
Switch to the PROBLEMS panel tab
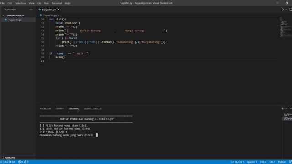pyautogui.click(x=45, y=108)
